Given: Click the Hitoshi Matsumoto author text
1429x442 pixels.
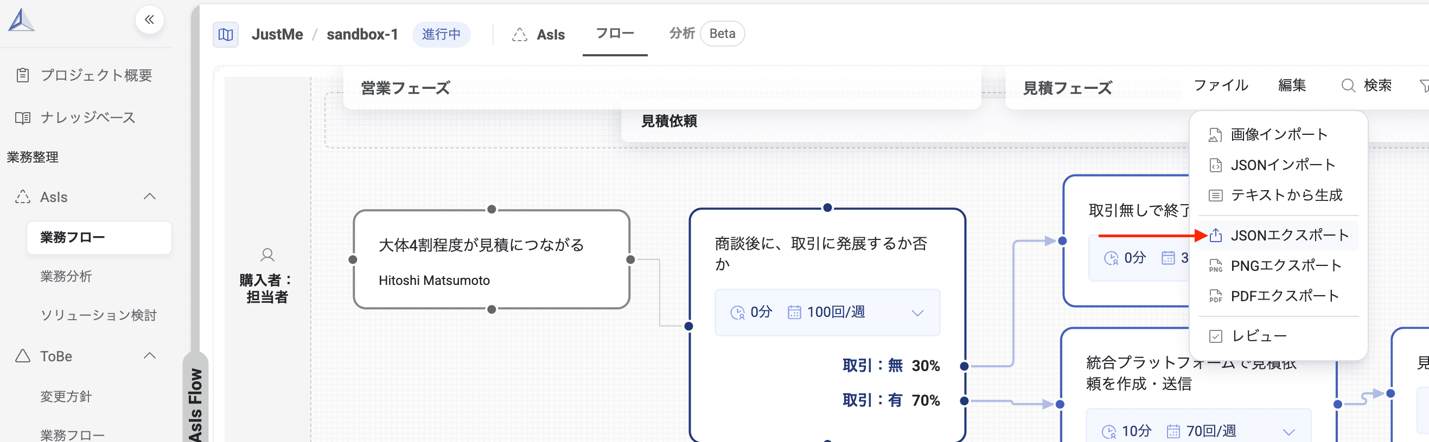Looking at the screenshot, I should click(434, 281).
